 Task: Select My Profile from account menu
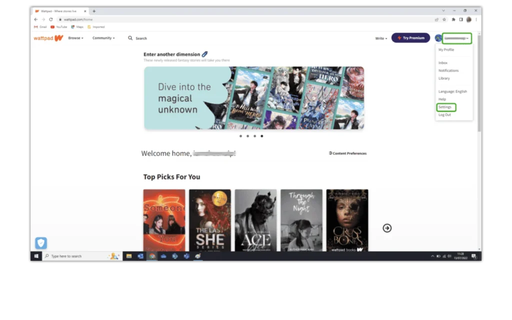click(446, 49)
